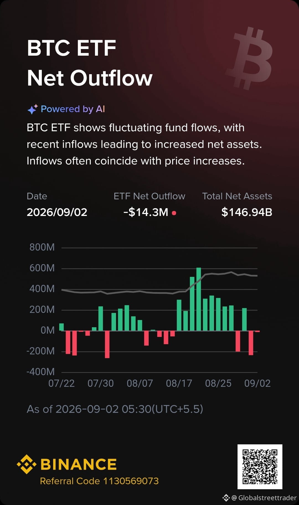The height and width of the screenshot is (505, 299).
Task: Select the tallest green bar near 08/21
Action: pos(199,299)
